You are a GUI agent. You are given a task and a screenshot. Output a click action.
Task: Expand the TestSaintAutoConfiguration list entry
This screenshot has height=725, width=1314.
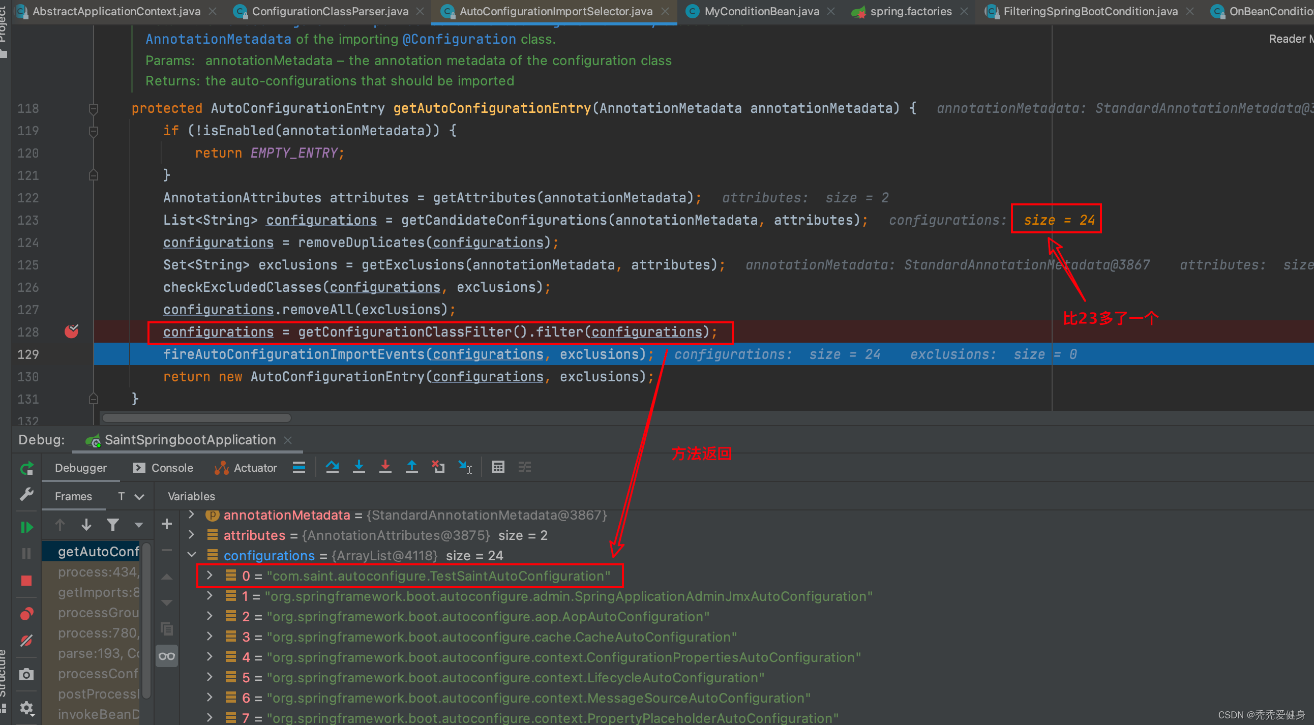pos(210,575)
